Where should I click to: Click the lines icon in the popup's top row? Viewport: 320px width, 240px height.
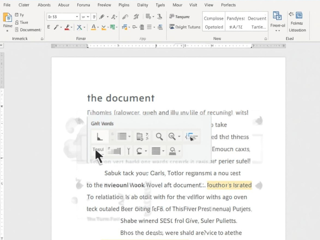(x=122, y=136)
